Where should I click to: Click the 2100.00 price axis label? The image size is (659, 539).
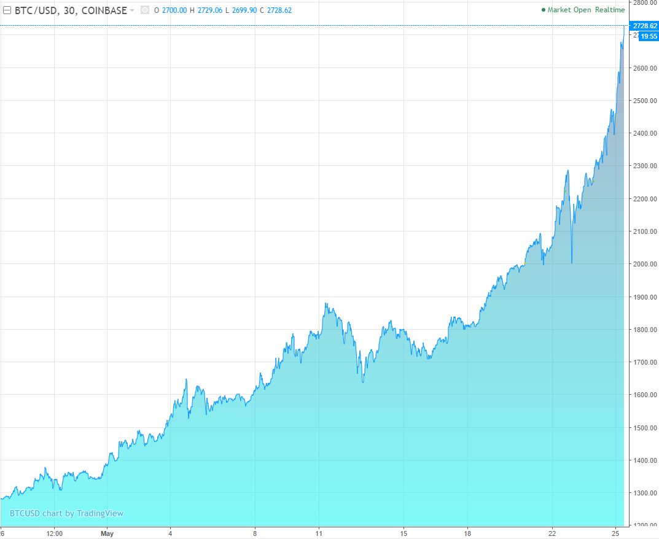645,231
